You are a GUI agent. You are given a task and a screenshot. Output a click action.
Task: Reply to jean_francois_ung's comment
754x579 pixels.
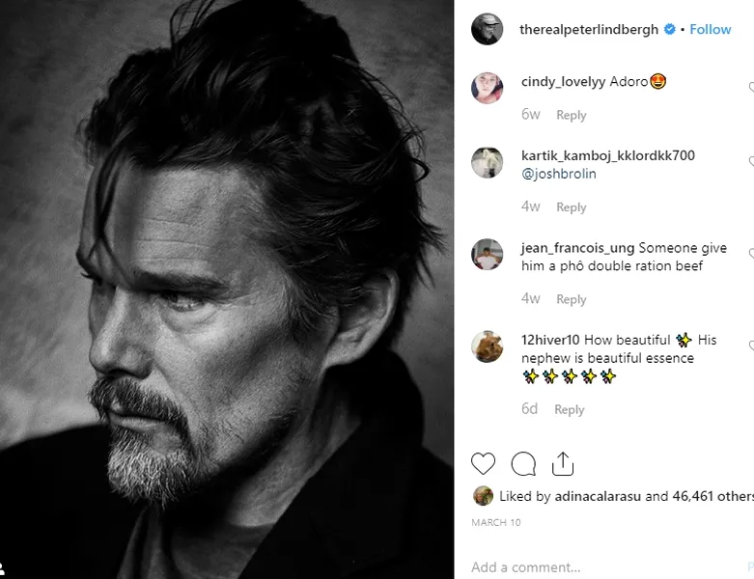[x=571, y=300]
